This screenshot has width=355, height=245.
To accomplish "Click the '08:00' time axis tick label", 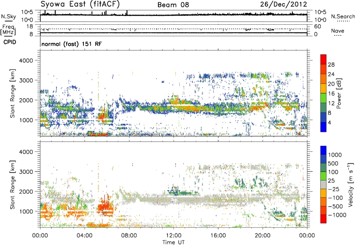I will (129, 236).
